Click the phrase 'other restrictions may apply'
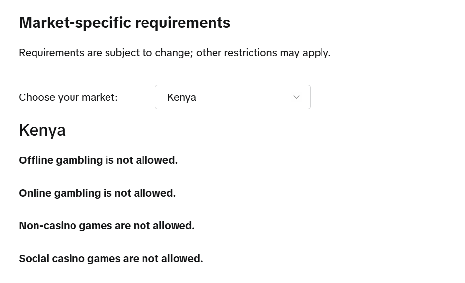Image resolution: width=465 pixels, height=283 pixels. tap(263, 53)
